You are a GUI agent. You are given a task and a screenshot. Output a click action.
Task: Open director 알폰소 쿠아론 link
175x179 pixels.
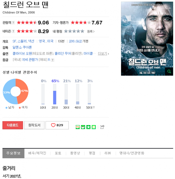tap(22, 47)
